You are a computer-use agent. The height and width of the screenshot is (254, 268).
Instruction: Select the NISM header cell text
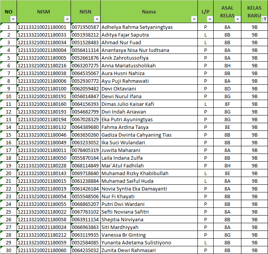point(44,12)
